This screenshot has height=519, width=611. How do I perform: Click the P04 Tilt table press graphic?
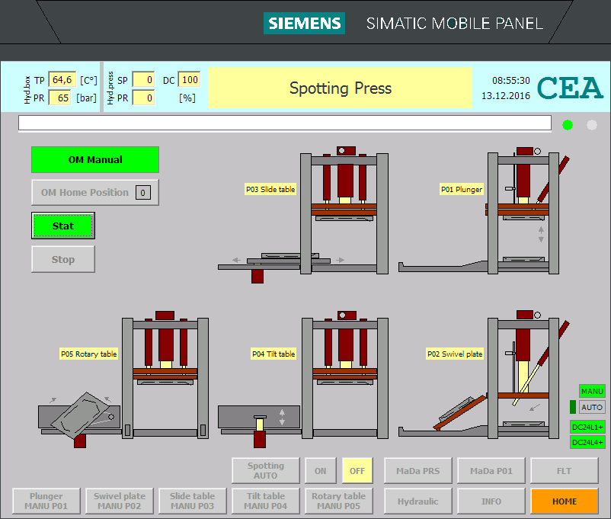point(303,379)
